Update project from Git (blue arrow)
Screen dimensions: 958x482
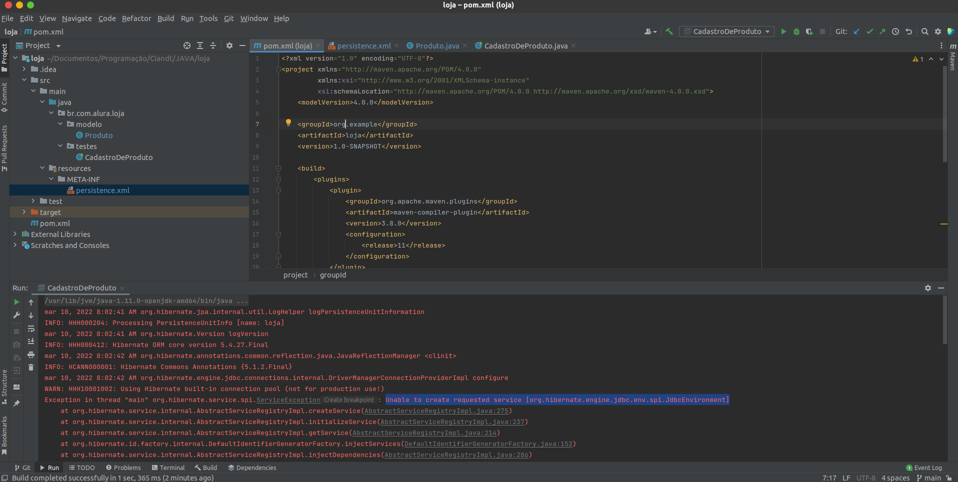856,31
